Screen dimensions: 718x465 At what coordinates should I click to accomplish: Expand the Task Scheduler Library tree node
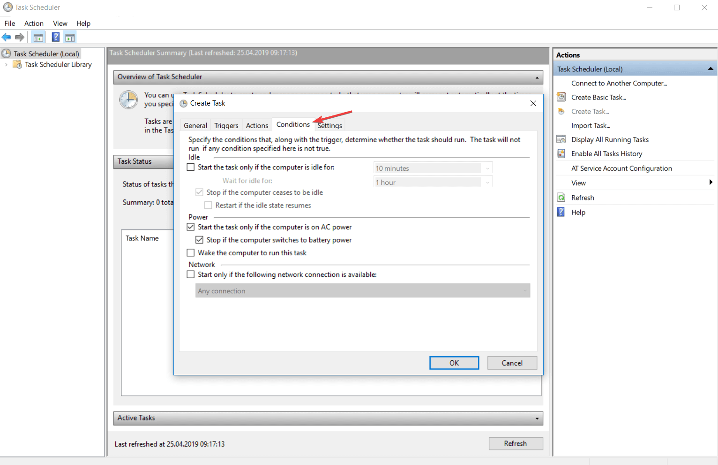pyautogui.click(x=6, y=64)
